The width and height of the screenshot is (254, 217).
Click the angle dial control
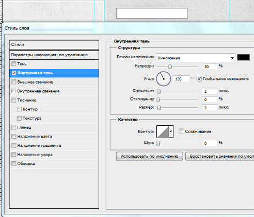click(x=163, y=79)
